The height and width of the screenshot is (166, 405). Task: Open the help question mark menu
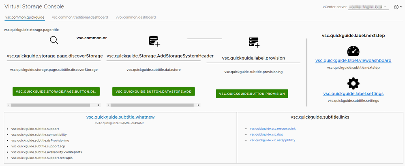pos(396,7)
